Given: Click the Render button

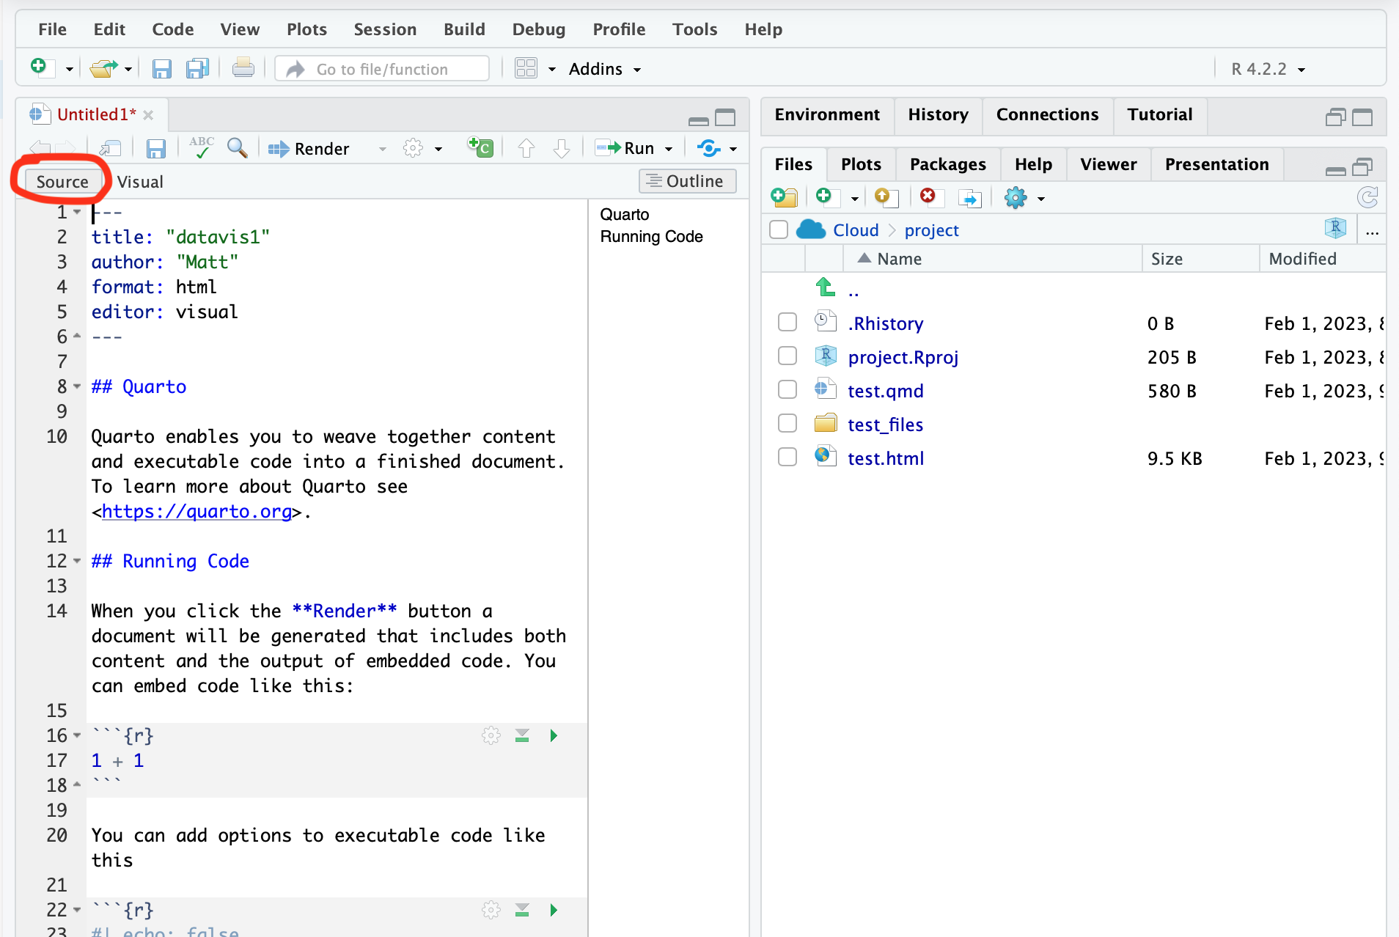Looking at the screenshot, I should tap(309, 149).
